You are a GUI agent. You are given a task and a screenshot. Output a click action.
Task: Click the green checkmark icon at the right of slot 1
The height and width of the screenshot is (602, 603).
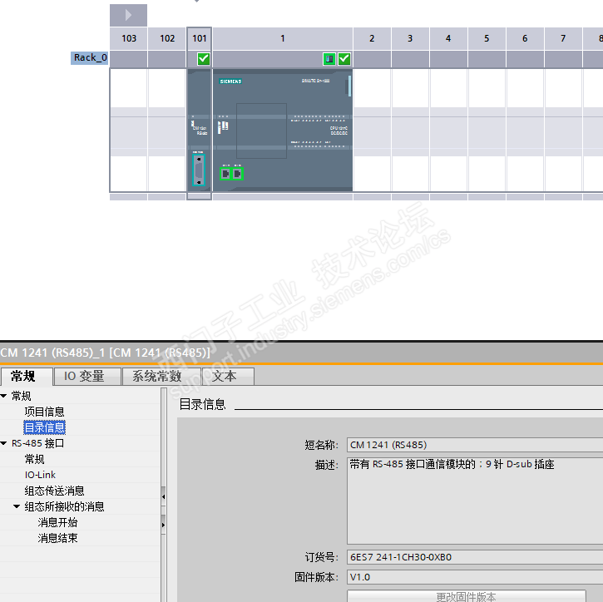tap(344, 59)
